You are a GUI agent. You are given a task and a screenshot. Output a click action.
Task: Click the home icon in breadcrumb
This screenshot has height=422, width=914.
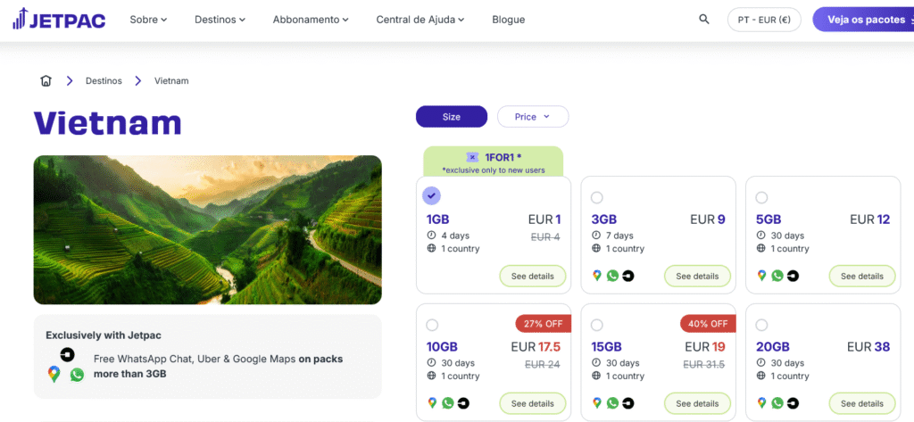(x=46, y=80)
